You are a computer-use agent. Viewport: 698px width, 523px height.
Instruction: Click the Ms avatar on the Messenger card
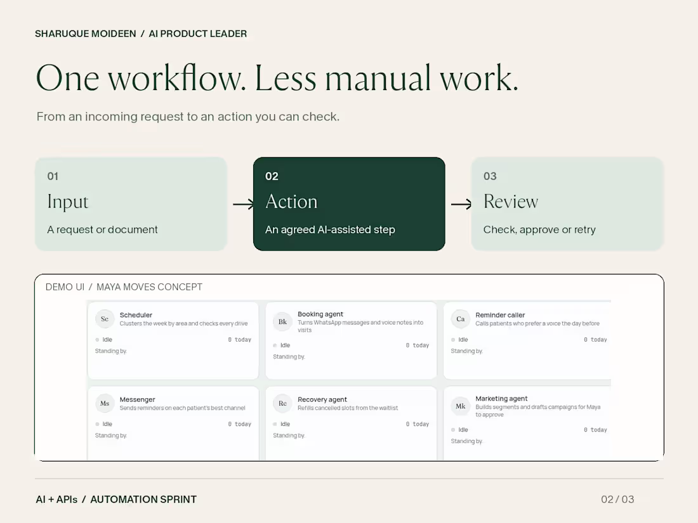(105, 403)
